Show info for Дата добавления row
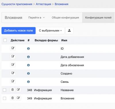This screenshot has height=109, width=115. [x=28, y=57]
